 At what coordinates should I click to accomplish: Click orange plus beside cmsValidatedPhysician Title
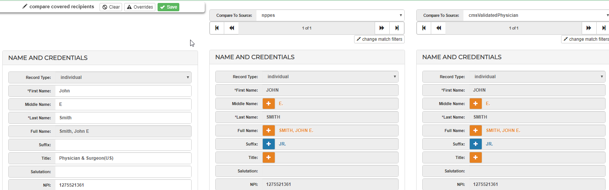pos(475,157)
